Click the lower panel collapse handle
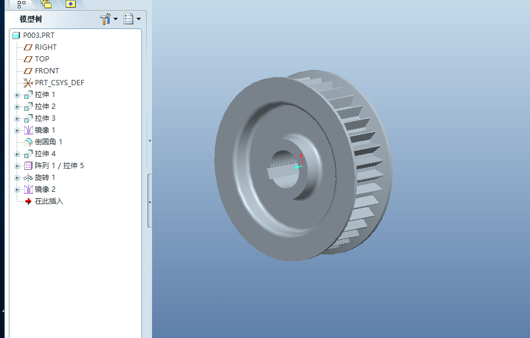The width and height of the screenshot is (530, 338). [150, 202]
